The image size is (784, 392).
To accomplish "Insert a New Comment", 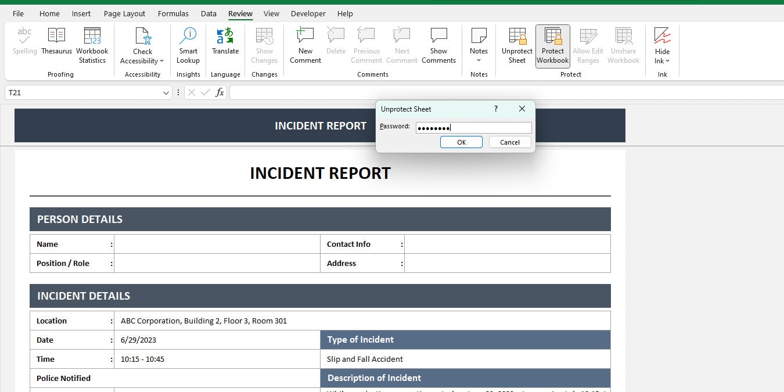I will click(x=305, y=44).
